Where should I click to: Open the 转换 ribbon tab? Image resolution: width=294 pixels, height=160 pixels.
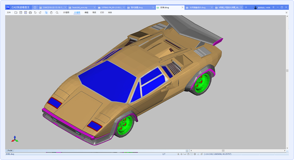pos(110,13)
